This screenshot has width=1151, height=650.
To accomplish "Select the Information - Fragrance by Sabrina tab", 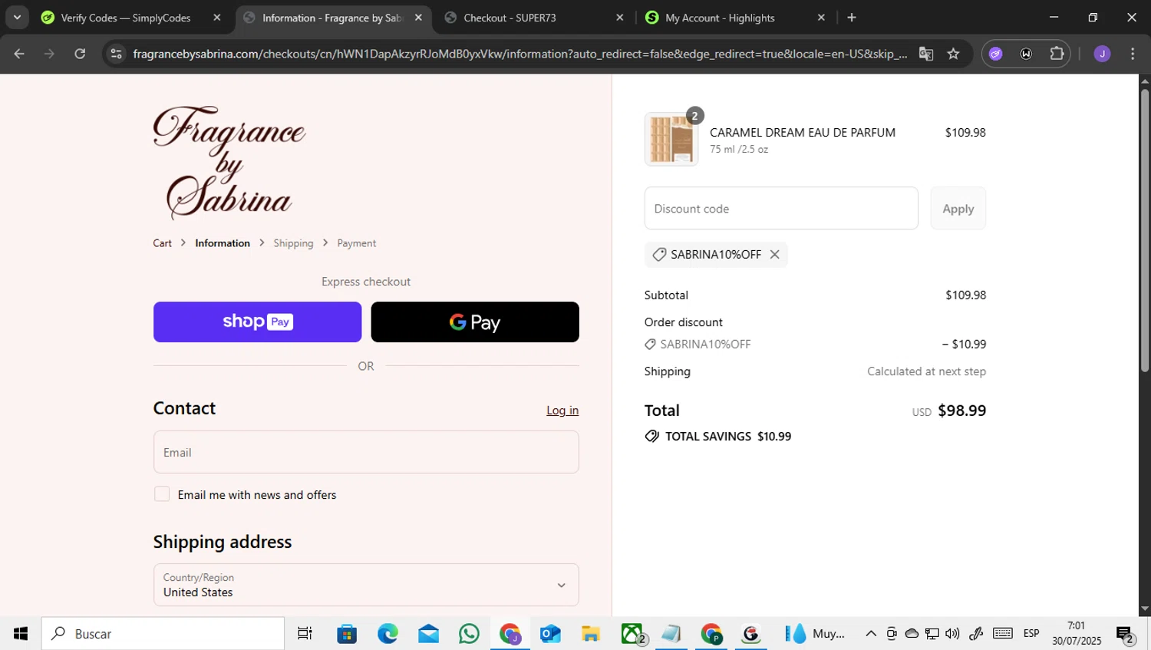I will (332, 18).
